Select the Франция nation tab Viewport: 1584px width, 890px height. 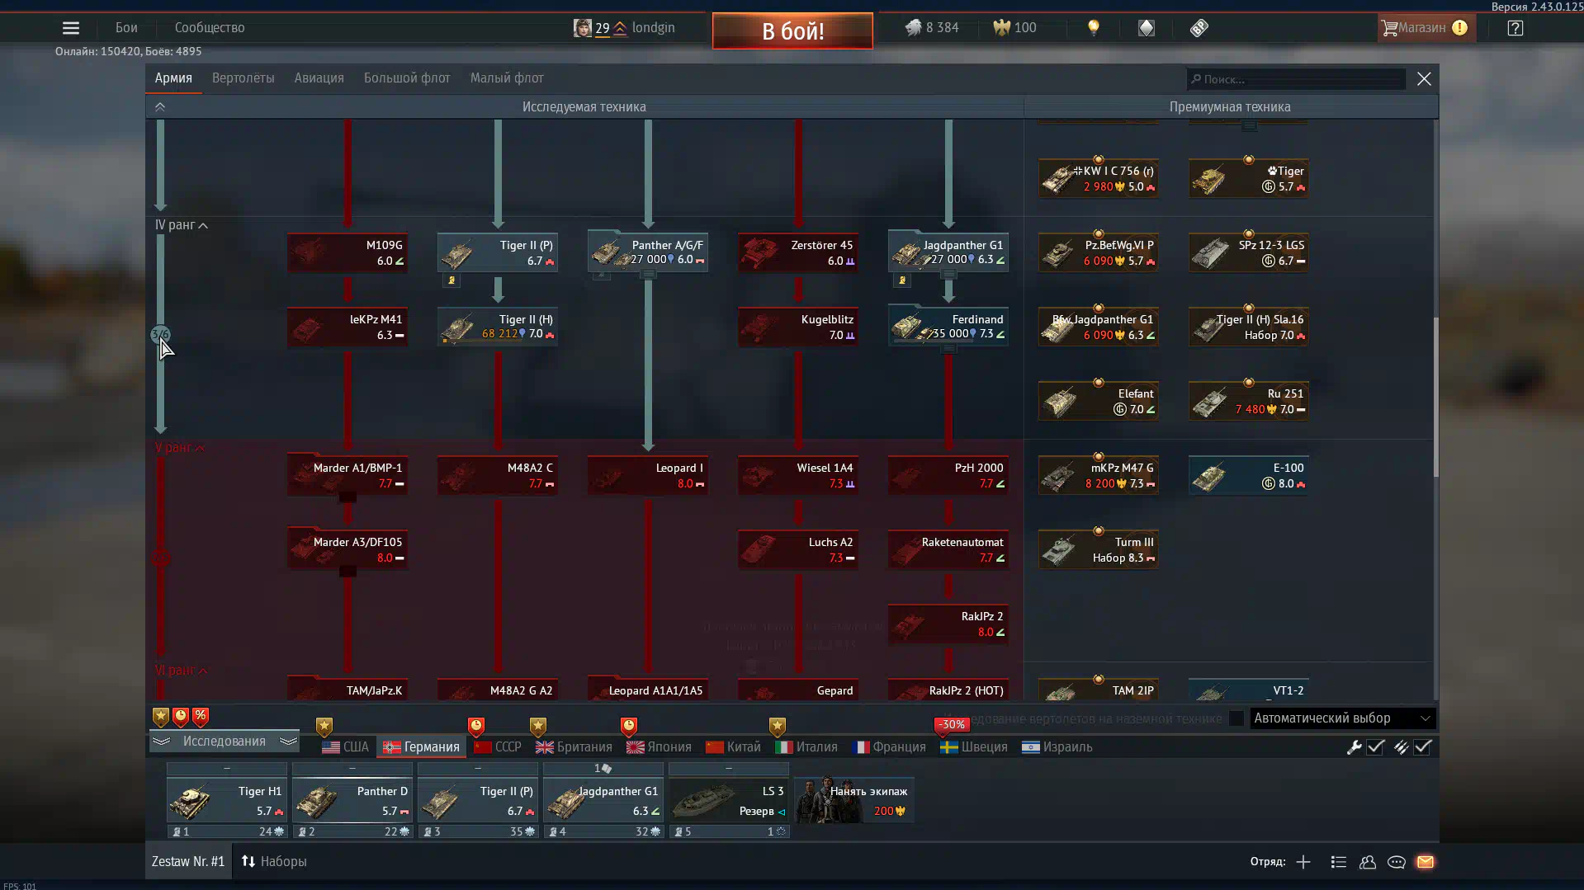[x=888, y=747]
